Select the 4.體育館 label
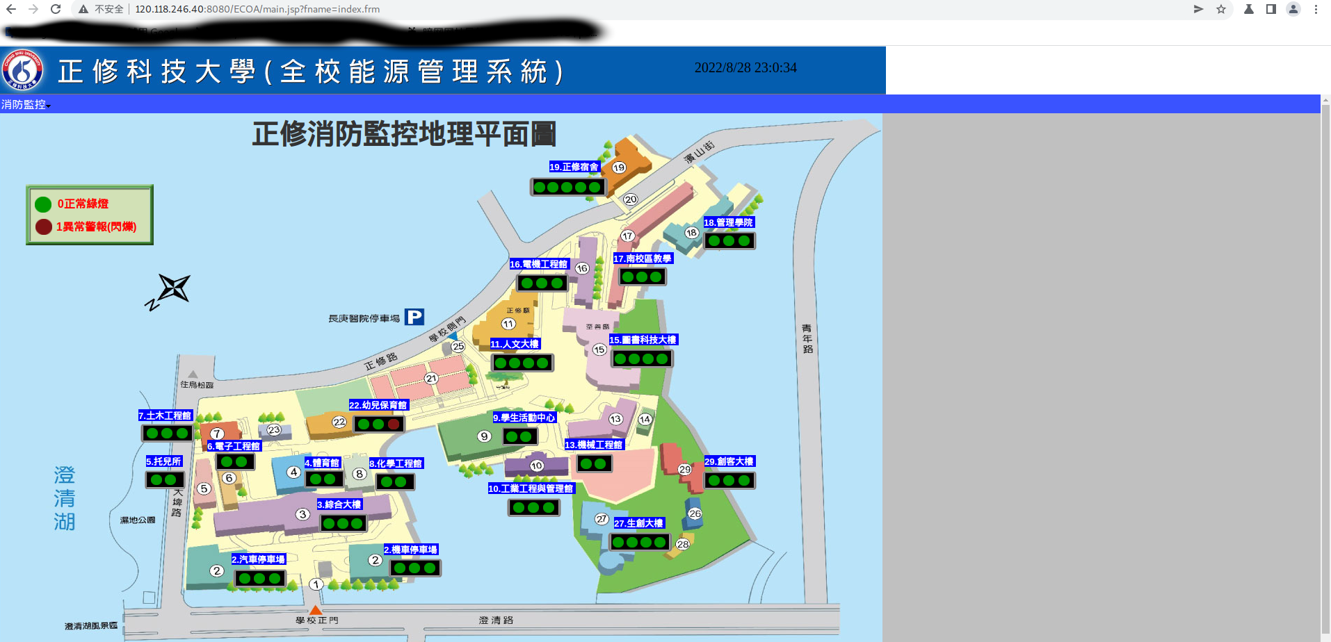 tap(322, 463)
